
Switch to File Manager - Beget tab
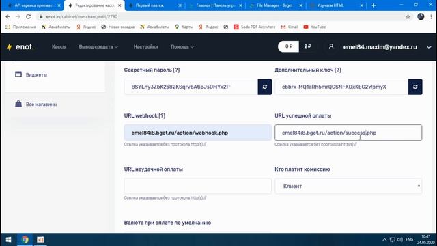pos(274,5)
